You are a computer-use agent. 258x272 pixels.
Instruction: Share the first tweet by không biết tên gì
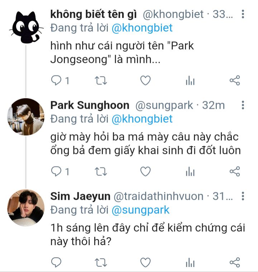tap(234, 81)
